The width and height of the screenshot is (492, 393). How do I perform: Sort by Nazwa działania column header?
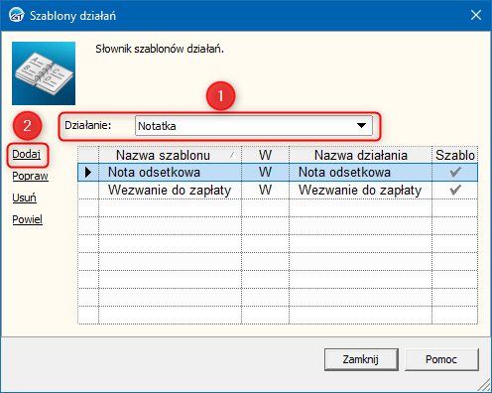[x=360, y=155]
